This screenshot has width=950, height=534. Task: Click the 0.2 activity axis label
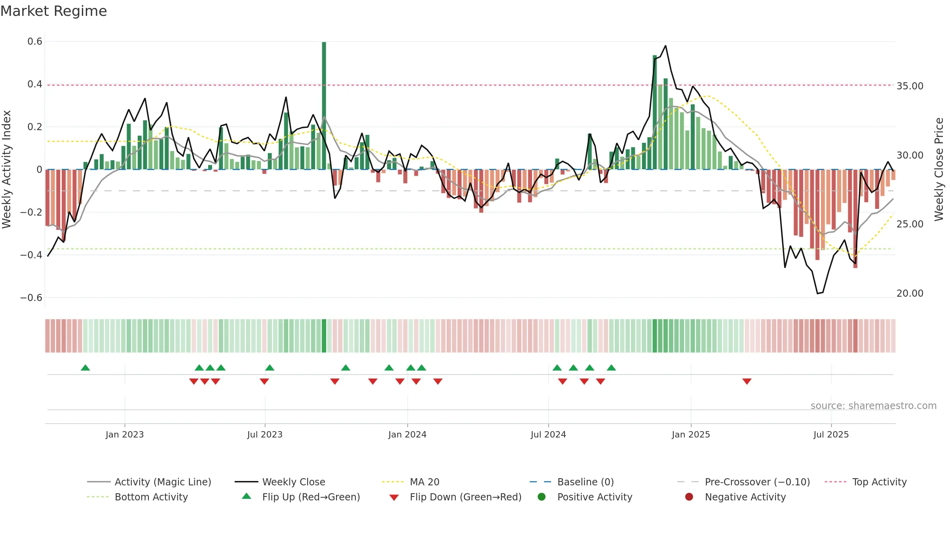[35, 127]
